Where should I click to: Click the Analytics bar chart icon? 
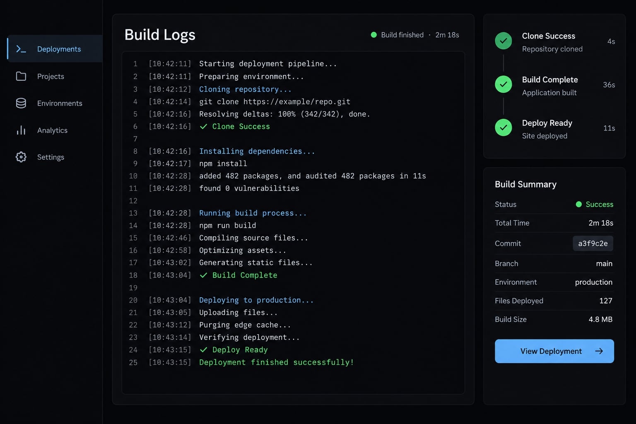pos(21,130)
